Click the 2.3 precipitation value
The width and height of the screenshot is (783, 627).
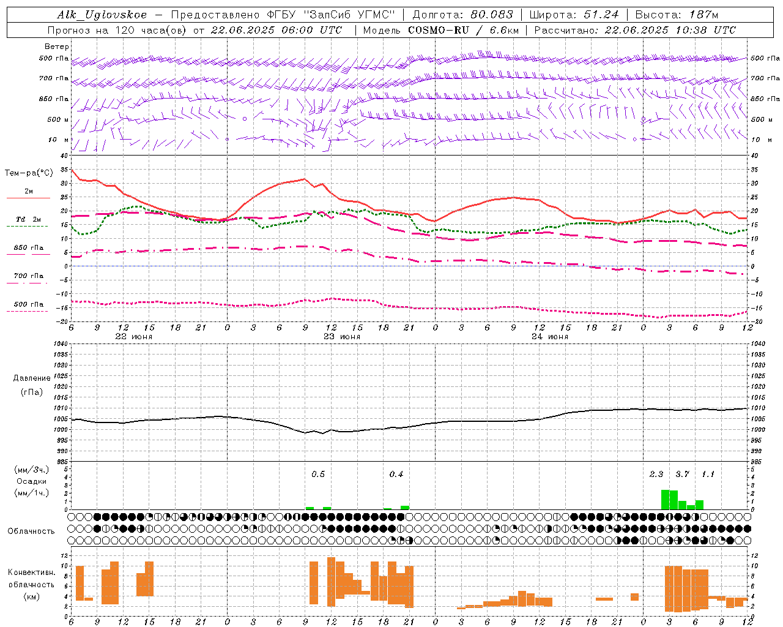(656, 475)
